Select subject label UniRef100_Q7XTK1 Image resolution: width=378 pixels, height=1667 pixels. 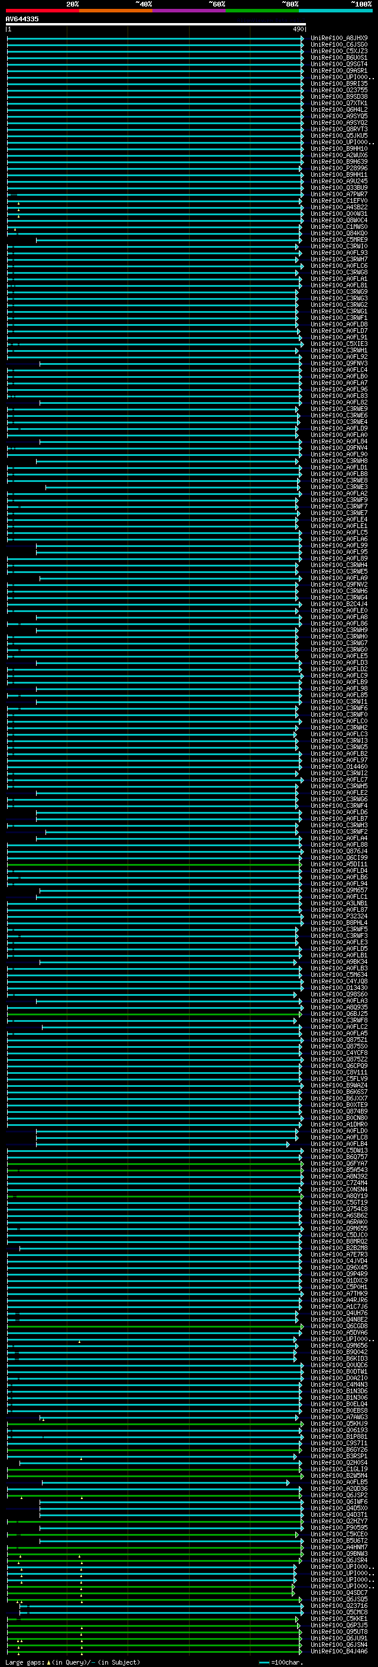click(x=339, y=103)
